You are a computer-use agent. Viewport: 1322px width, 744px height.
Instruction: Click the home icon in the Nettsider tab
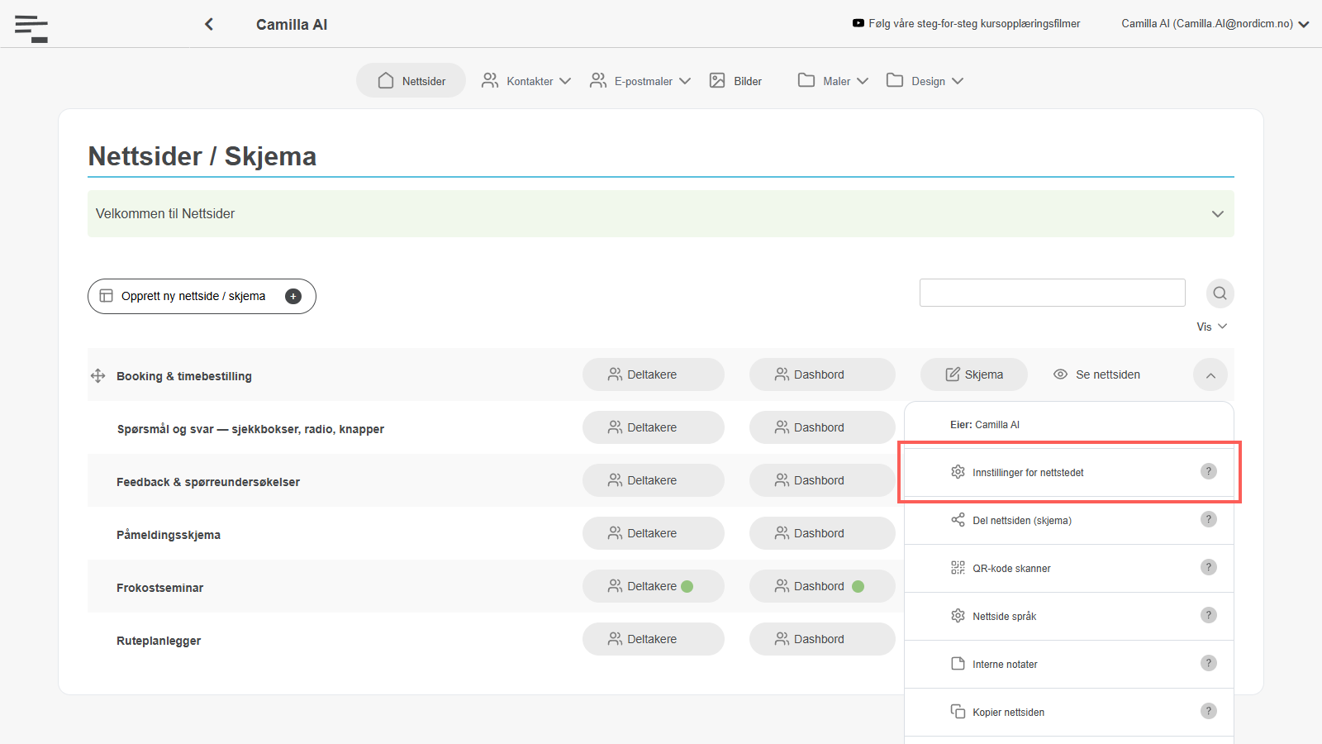coord(386,80)
